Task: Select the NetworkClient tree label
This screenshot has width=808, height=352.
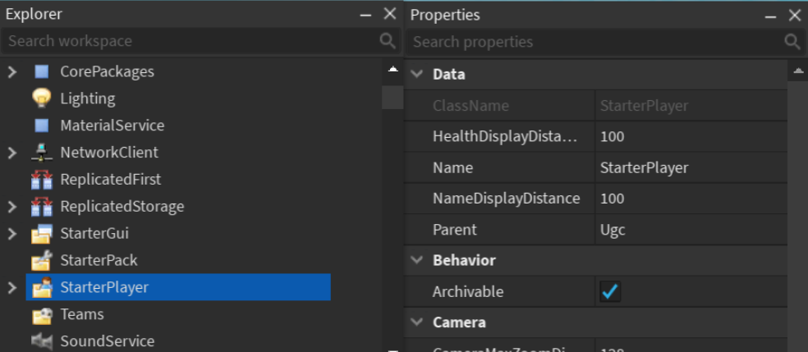Action: click(x=109, y=153)
